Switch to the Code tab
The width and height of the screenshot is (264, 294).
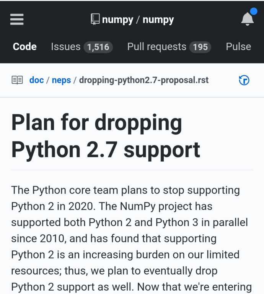click(24, 47)
